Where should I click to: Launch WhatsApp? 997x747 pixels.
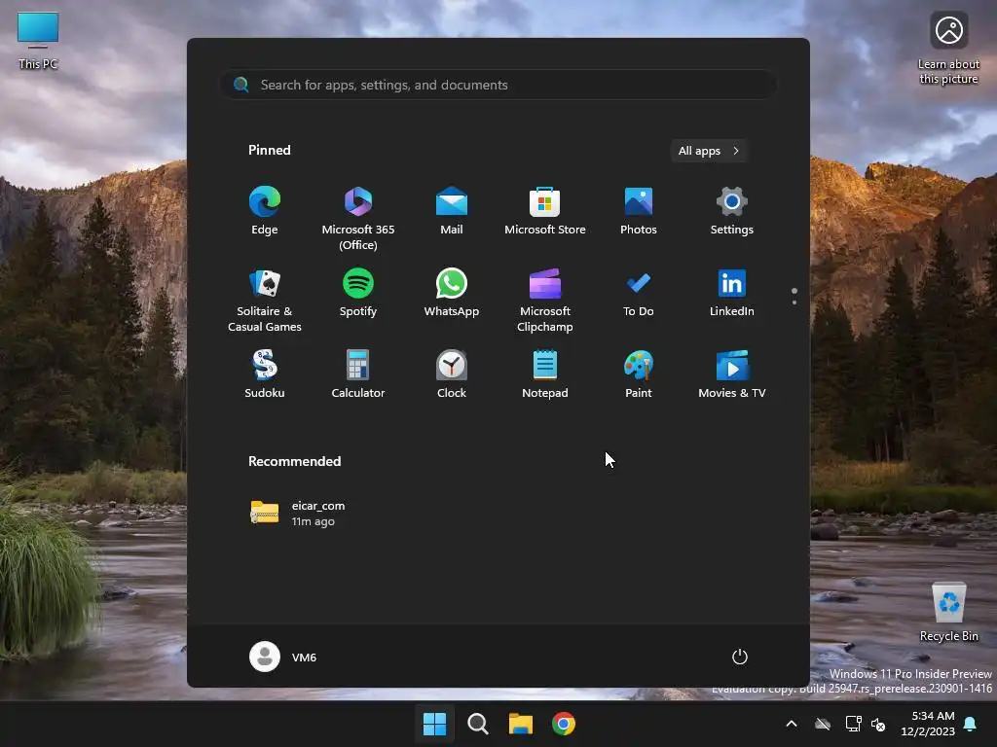(x=452, y=294)
